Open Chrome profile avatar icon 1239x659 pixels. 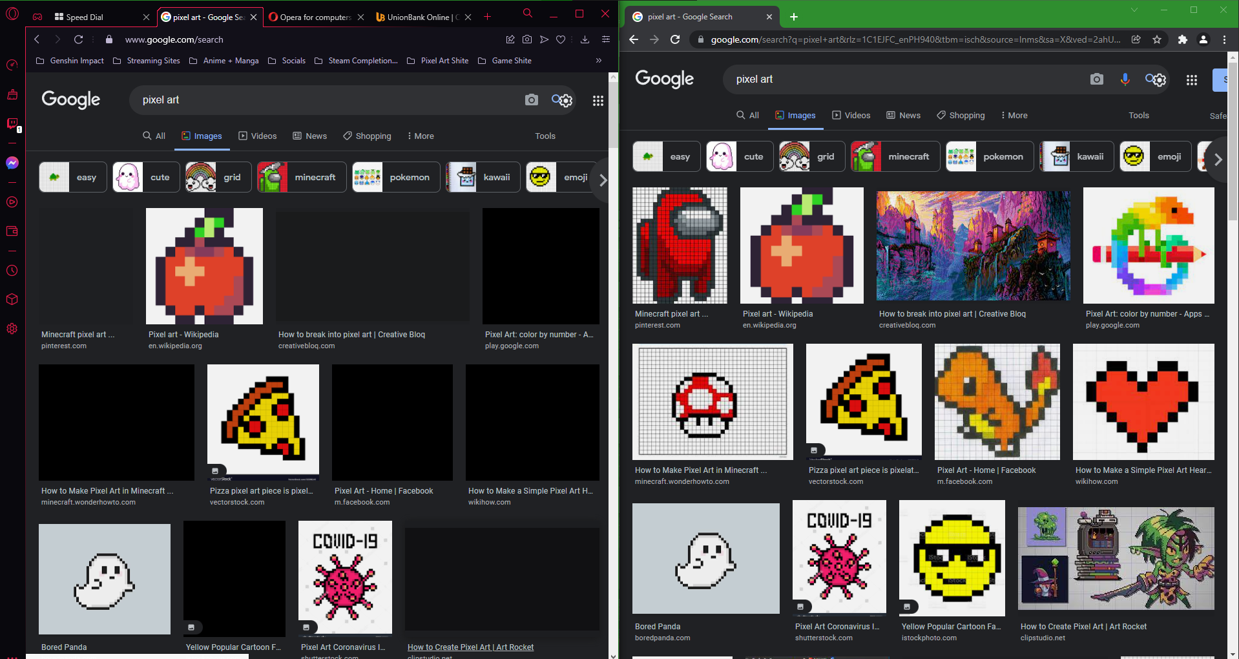(x=1203, y=39)
